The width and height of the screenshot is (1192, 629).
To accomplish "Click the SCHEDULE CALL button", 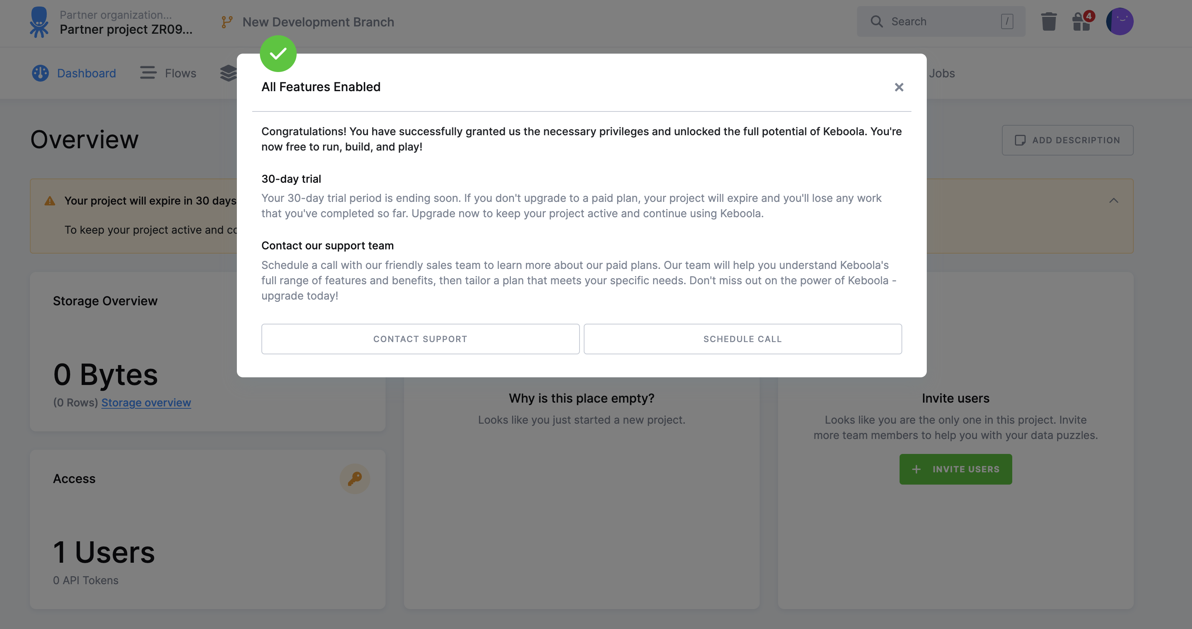I will click(x=743, y=339).
